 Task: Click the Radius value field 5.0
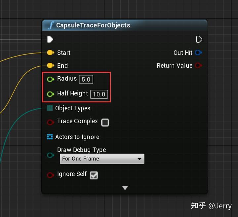86,79
